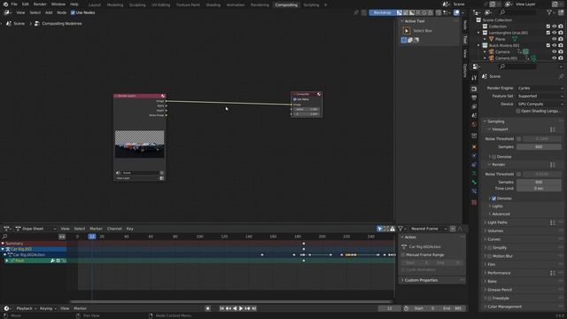Click the Select Box active tool icon
Viewport: 567px width, 319px height.
click(407, 31)
